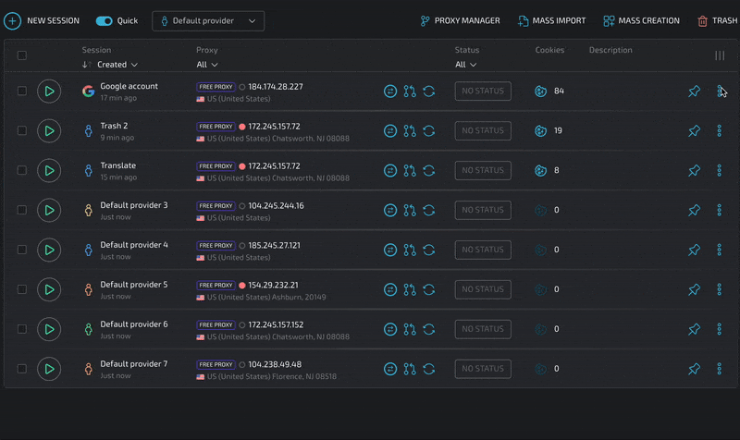
Task: Click the swap proxy icon for Default provider 6
Action: tap(390, 329)
